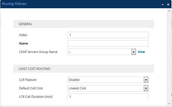Expand the Default Call Cost dropdown
The width and height of the screenshot is (172, 107).
click(x=106, y=88)
